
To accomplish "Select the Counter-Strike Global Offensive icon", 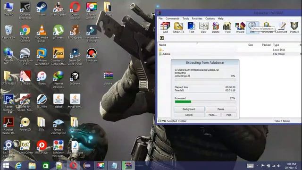I will [x=59, y=57].
